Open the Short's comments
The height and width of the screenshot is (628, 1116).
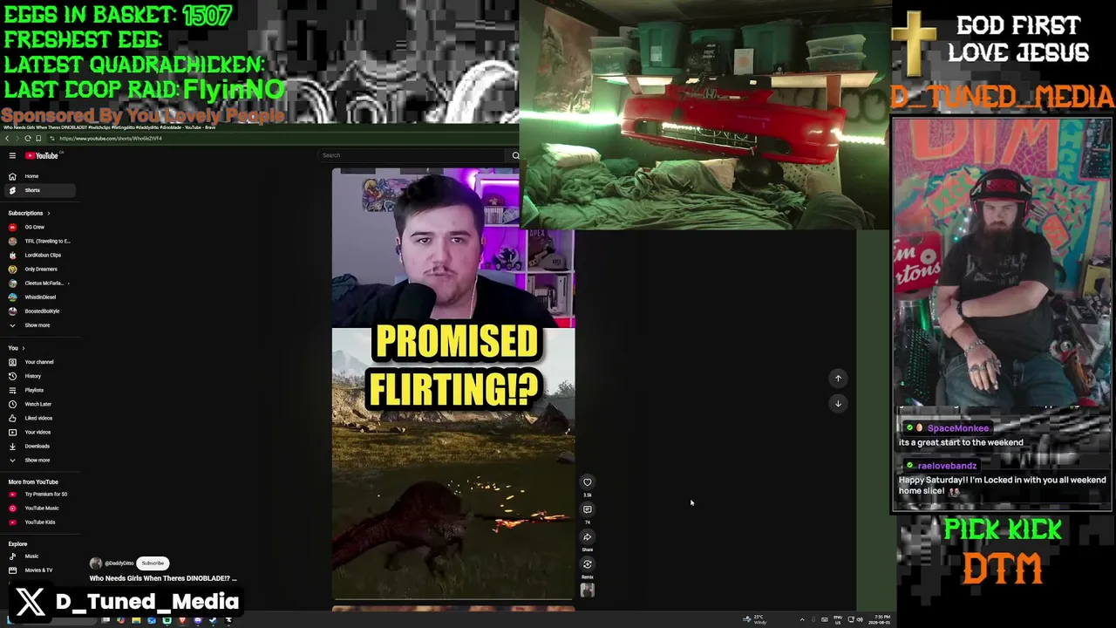click(587, 509)
